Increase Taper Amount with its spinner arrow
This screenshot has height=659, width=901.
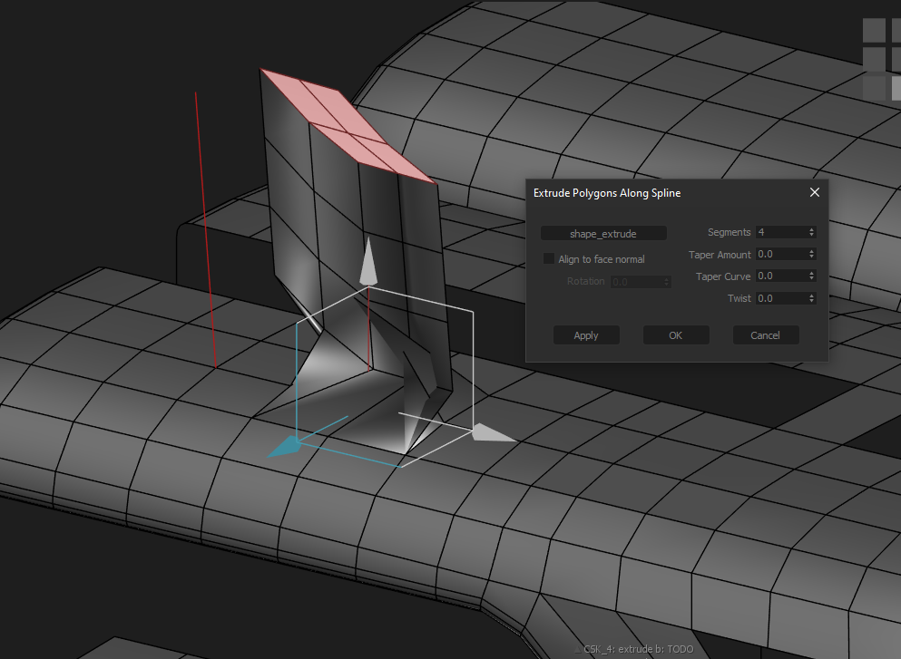pos(812,251)
